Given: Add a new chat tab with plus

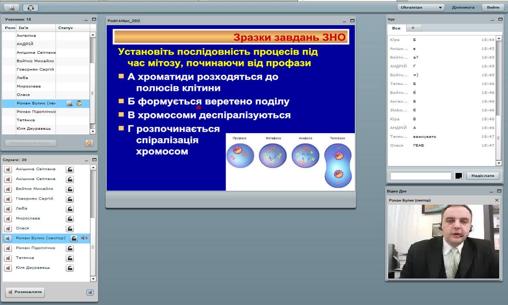Looking at the screenshot, I should click(x=413, y=28).
